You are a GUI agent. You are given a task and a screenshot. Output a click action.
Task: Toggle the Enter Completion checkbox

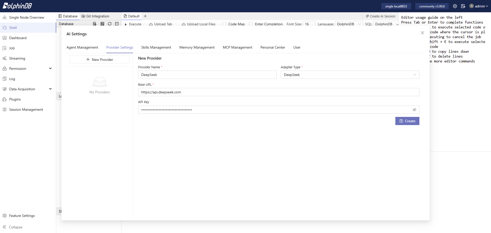(251, 24)
